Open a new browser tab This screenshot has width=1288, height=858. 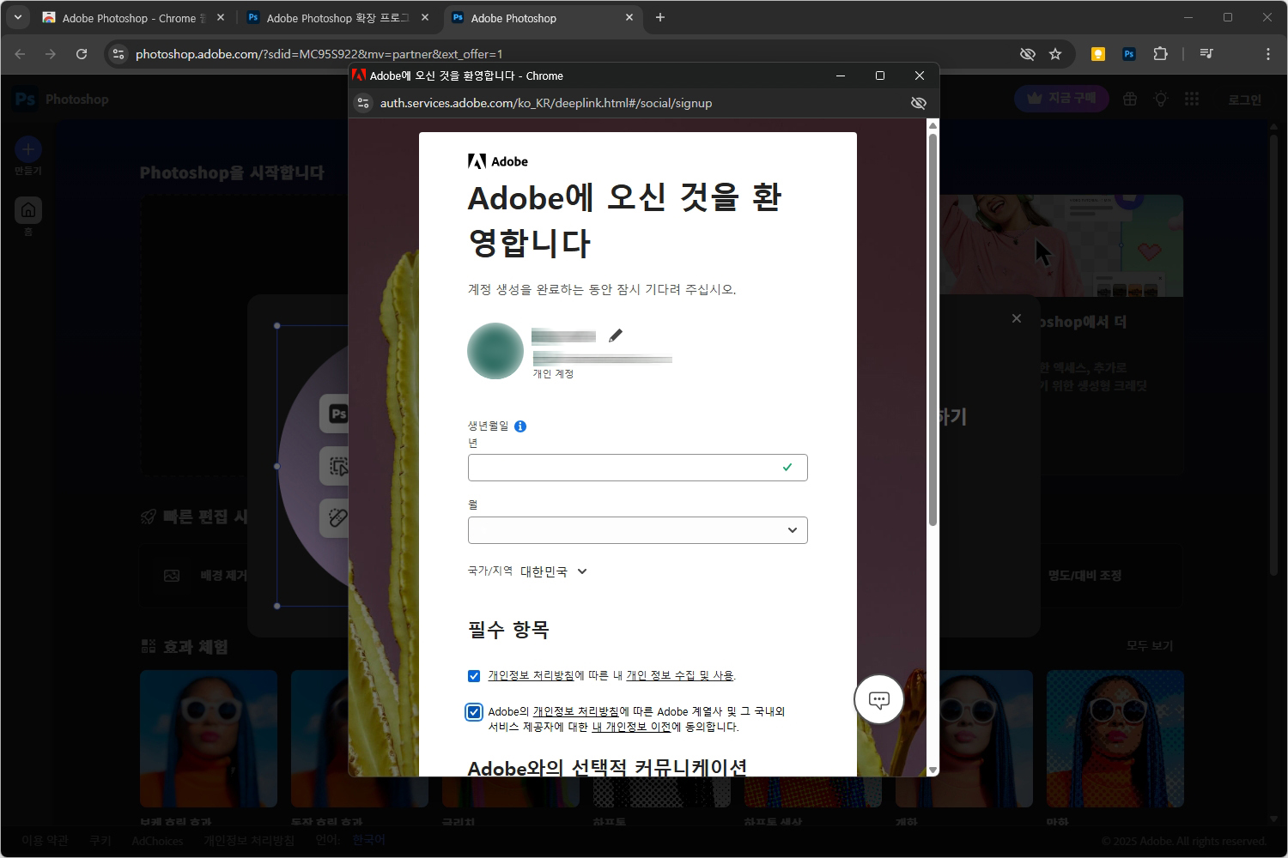(x=659, y=17)
